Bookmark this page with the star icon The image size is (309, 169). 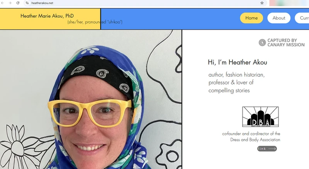(x=262, y=3)
